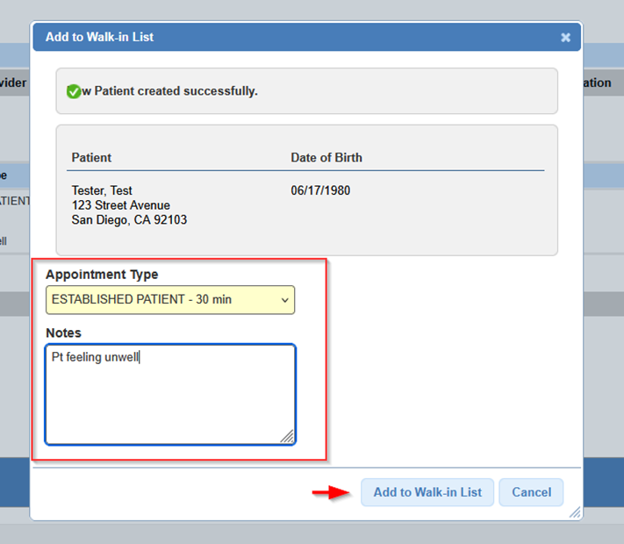Image resolution: width=624 pixels, height=544 pixels.
Task: Click the San Diego, CA 92103 line
Action: 129,220
